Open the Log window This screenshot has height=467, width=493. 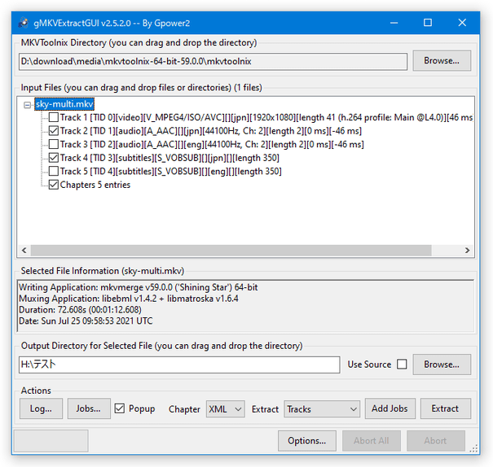coord(42,408)
